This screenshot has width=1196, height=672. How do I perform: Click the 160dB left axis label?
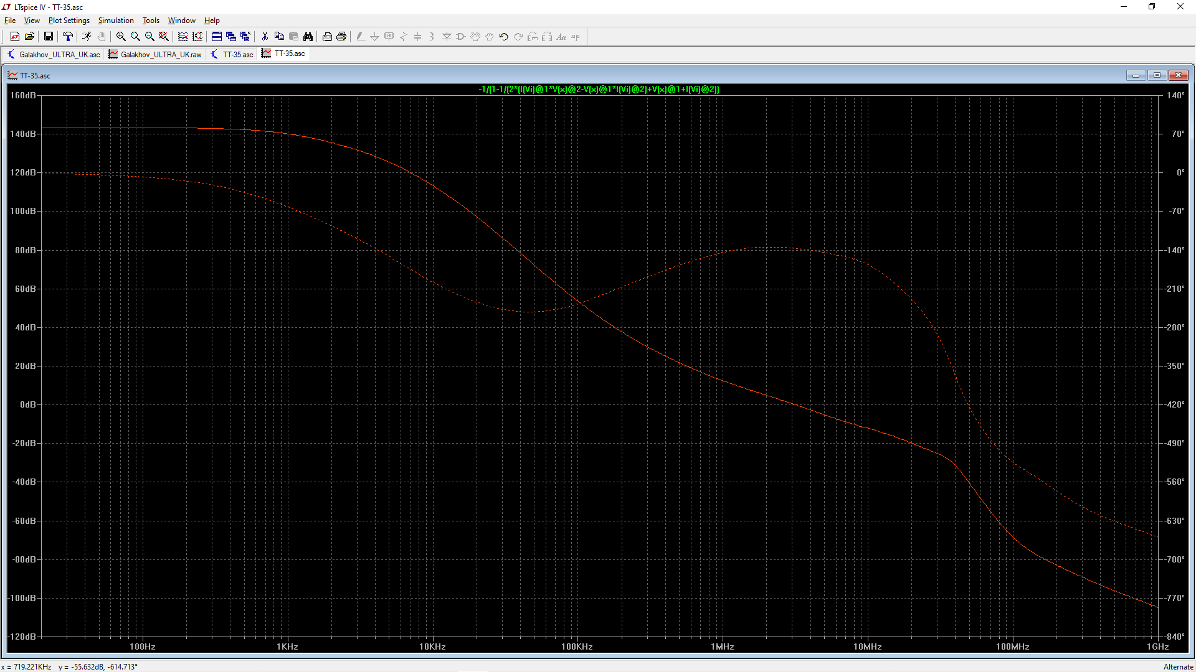pyautogui.click(x=22, y=95)
